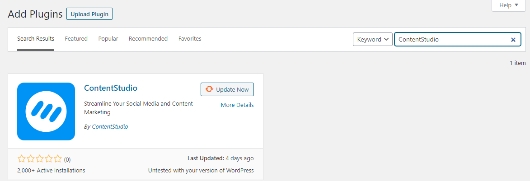Click the Upload Plugin button
Image resolution: width=530 pixels, height=181 pixels.
(x=89, y=14)
